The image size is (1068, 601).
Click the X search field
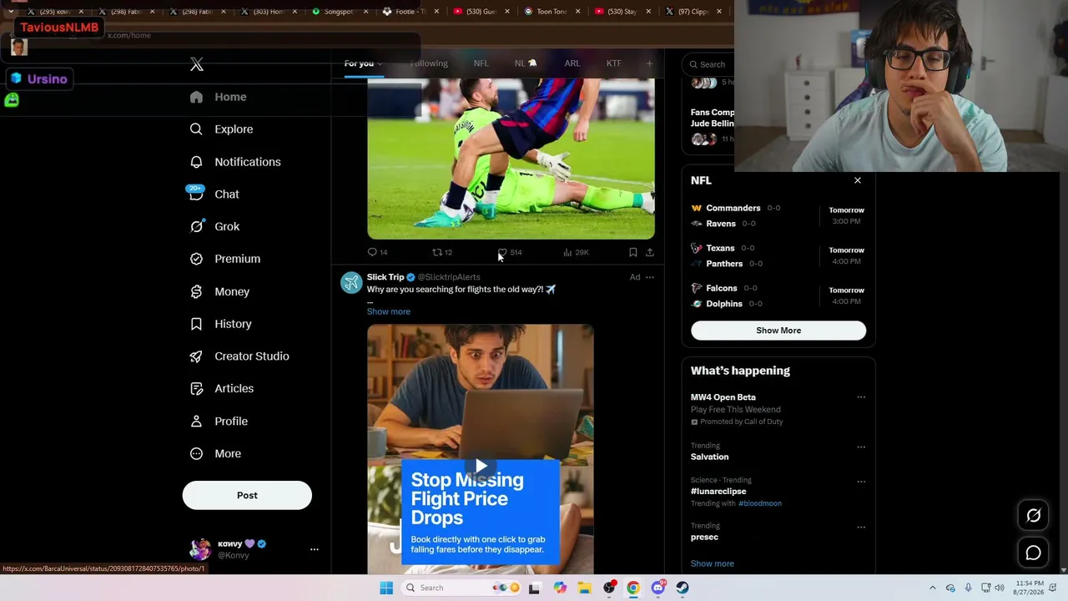tap(710, 64)
